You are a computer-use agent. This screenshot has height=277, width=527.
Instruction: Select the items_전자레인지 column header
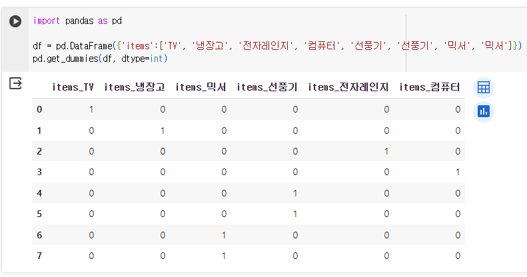click(x=348, y=87)
